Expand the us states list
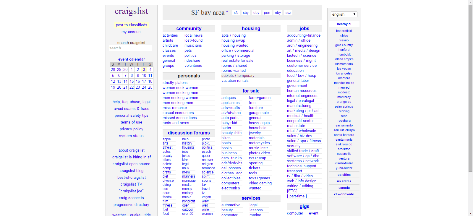The image size is (473, 216). point(344,181)
